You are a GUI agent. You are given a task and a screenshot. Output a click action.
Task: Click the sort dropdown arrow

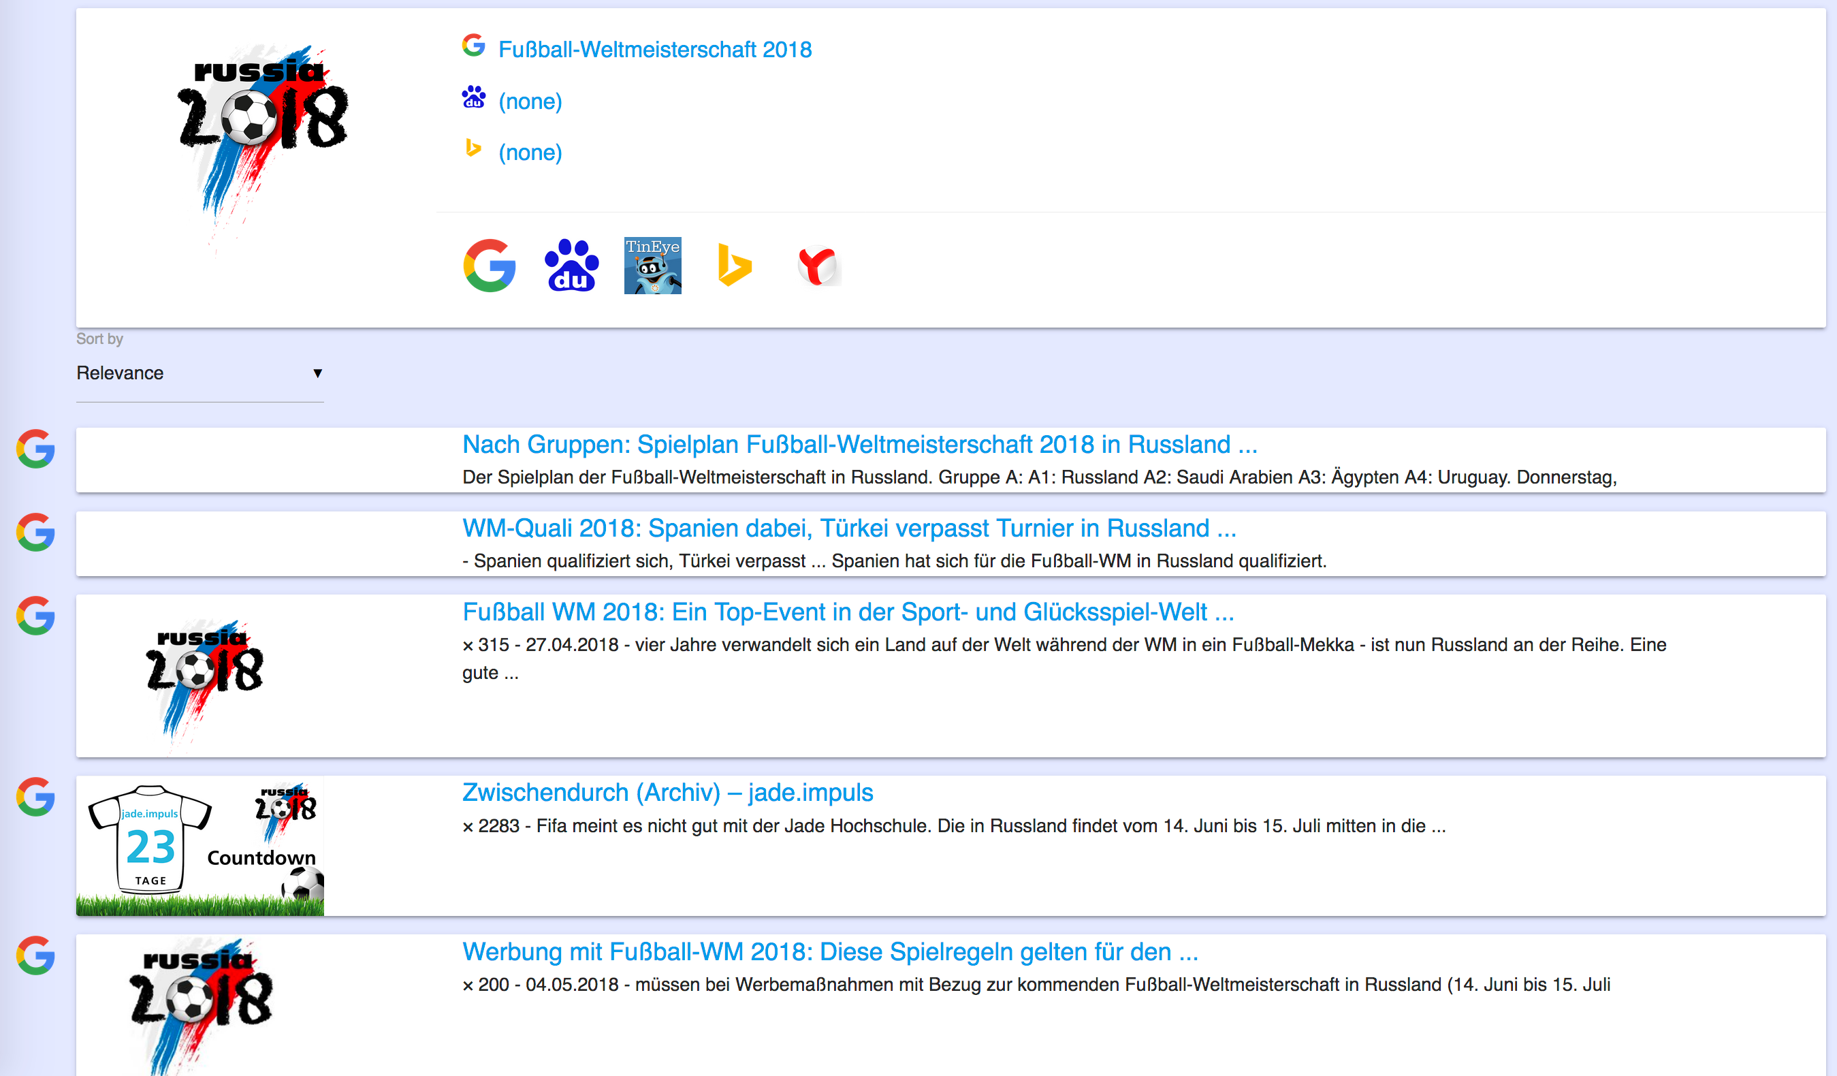(x=317, y=373)
